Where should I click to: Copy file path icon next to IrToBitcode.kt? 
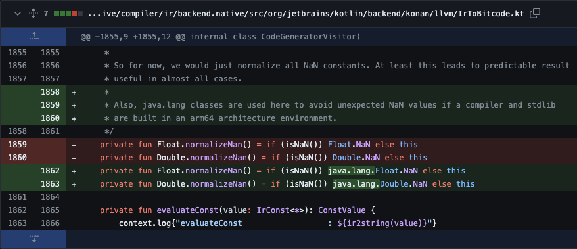[x=534, y=14]
